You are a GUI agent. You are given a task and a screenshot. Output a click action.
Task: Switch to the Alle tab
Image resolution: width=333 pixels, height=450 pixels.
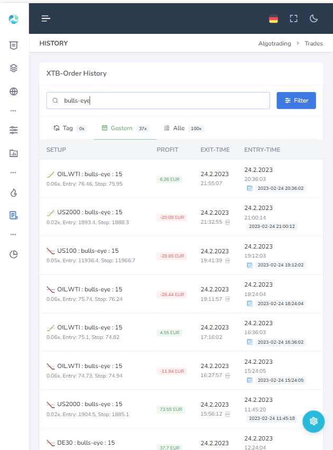pos(183,128)
